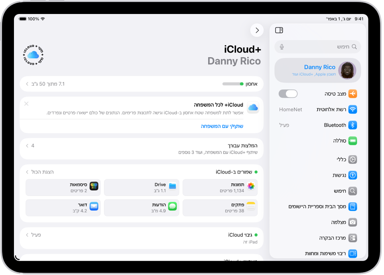Open the Danny Rico account entry
Screen dimensions: 384x275
click(x=317, y=70)
